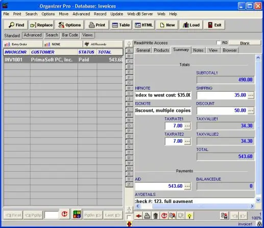The width and height of the screenshot is (264, 228).
Task: Open the DISCOUNT field ellipsis picker
Action: (x=251, y=111)
